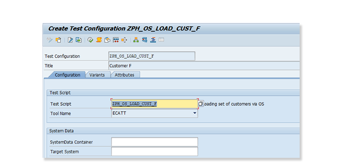Click the blue stacked lines alignment icon
This screenshot has width=342, height=163.
pos(153,40)
